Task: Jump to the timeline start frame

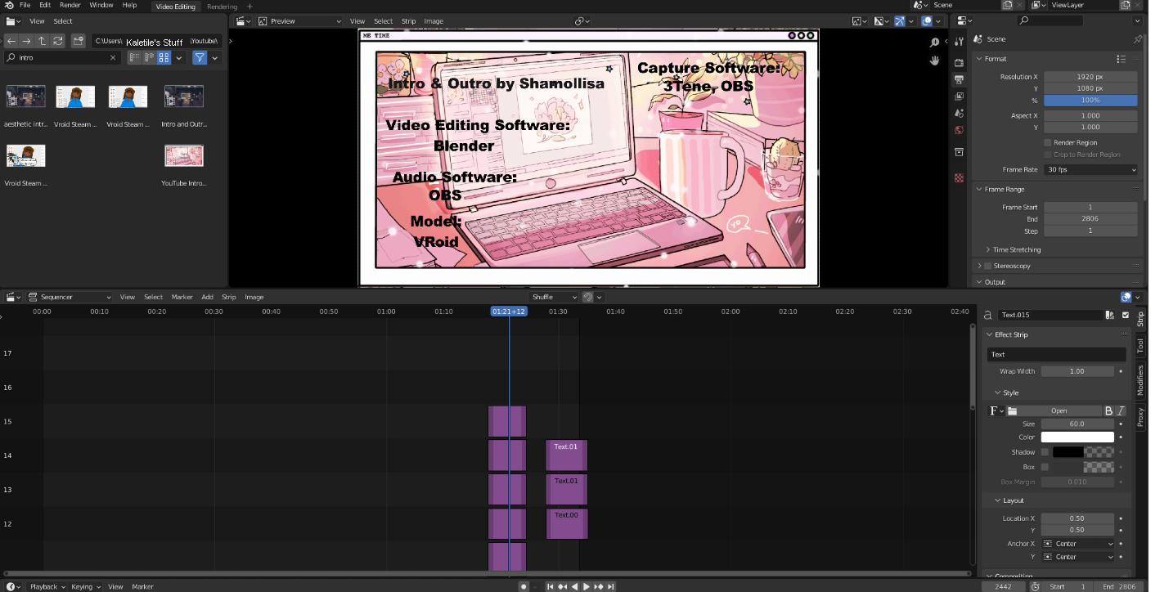Action: coord(551,586)
